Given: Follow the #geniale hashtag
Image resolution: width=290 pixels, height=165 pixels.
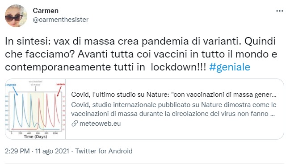Looking at the screenshot, I should pos(230,67).
